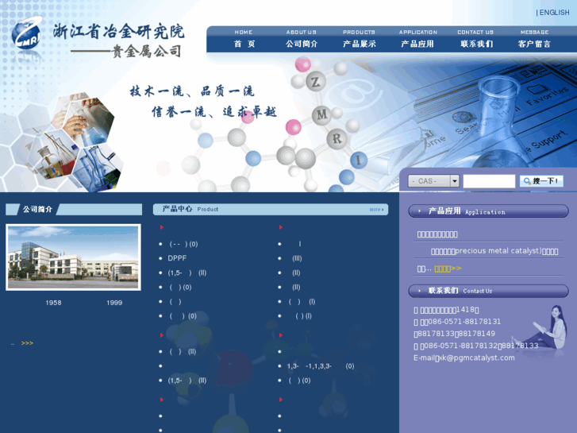Click the E-mail xk@pgmcatalyst.com text
The height and width of the screenshot is (433, 577).
point(464,358)
